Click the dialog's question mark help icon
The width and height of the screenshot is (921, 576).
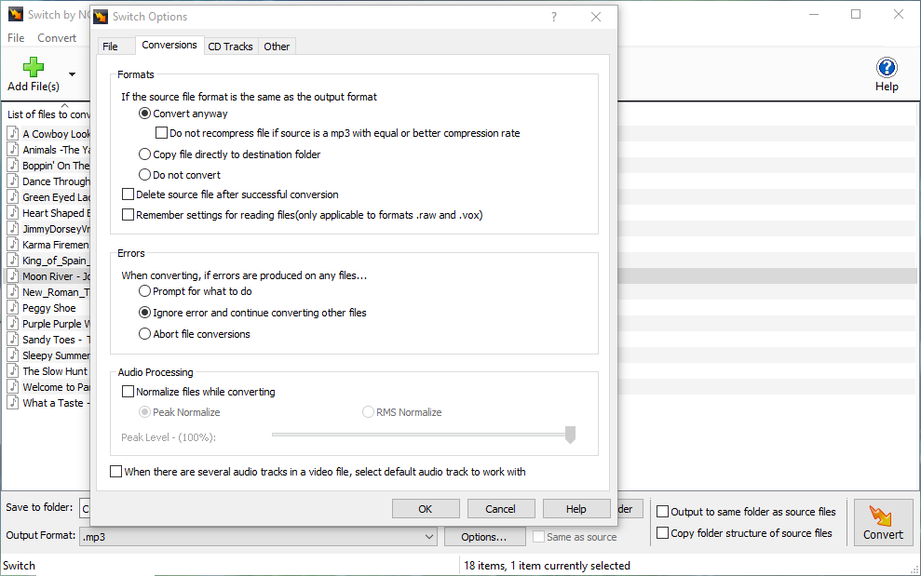click(553, 17)
